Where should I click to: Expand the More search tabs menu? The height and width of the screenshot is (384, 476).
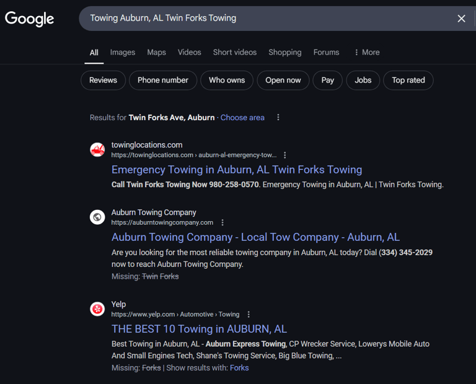[367, 53]
